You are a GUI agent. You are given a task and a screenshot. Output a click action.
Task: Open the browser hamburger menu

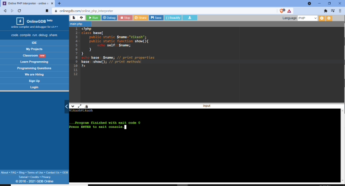tap(340, 11)
